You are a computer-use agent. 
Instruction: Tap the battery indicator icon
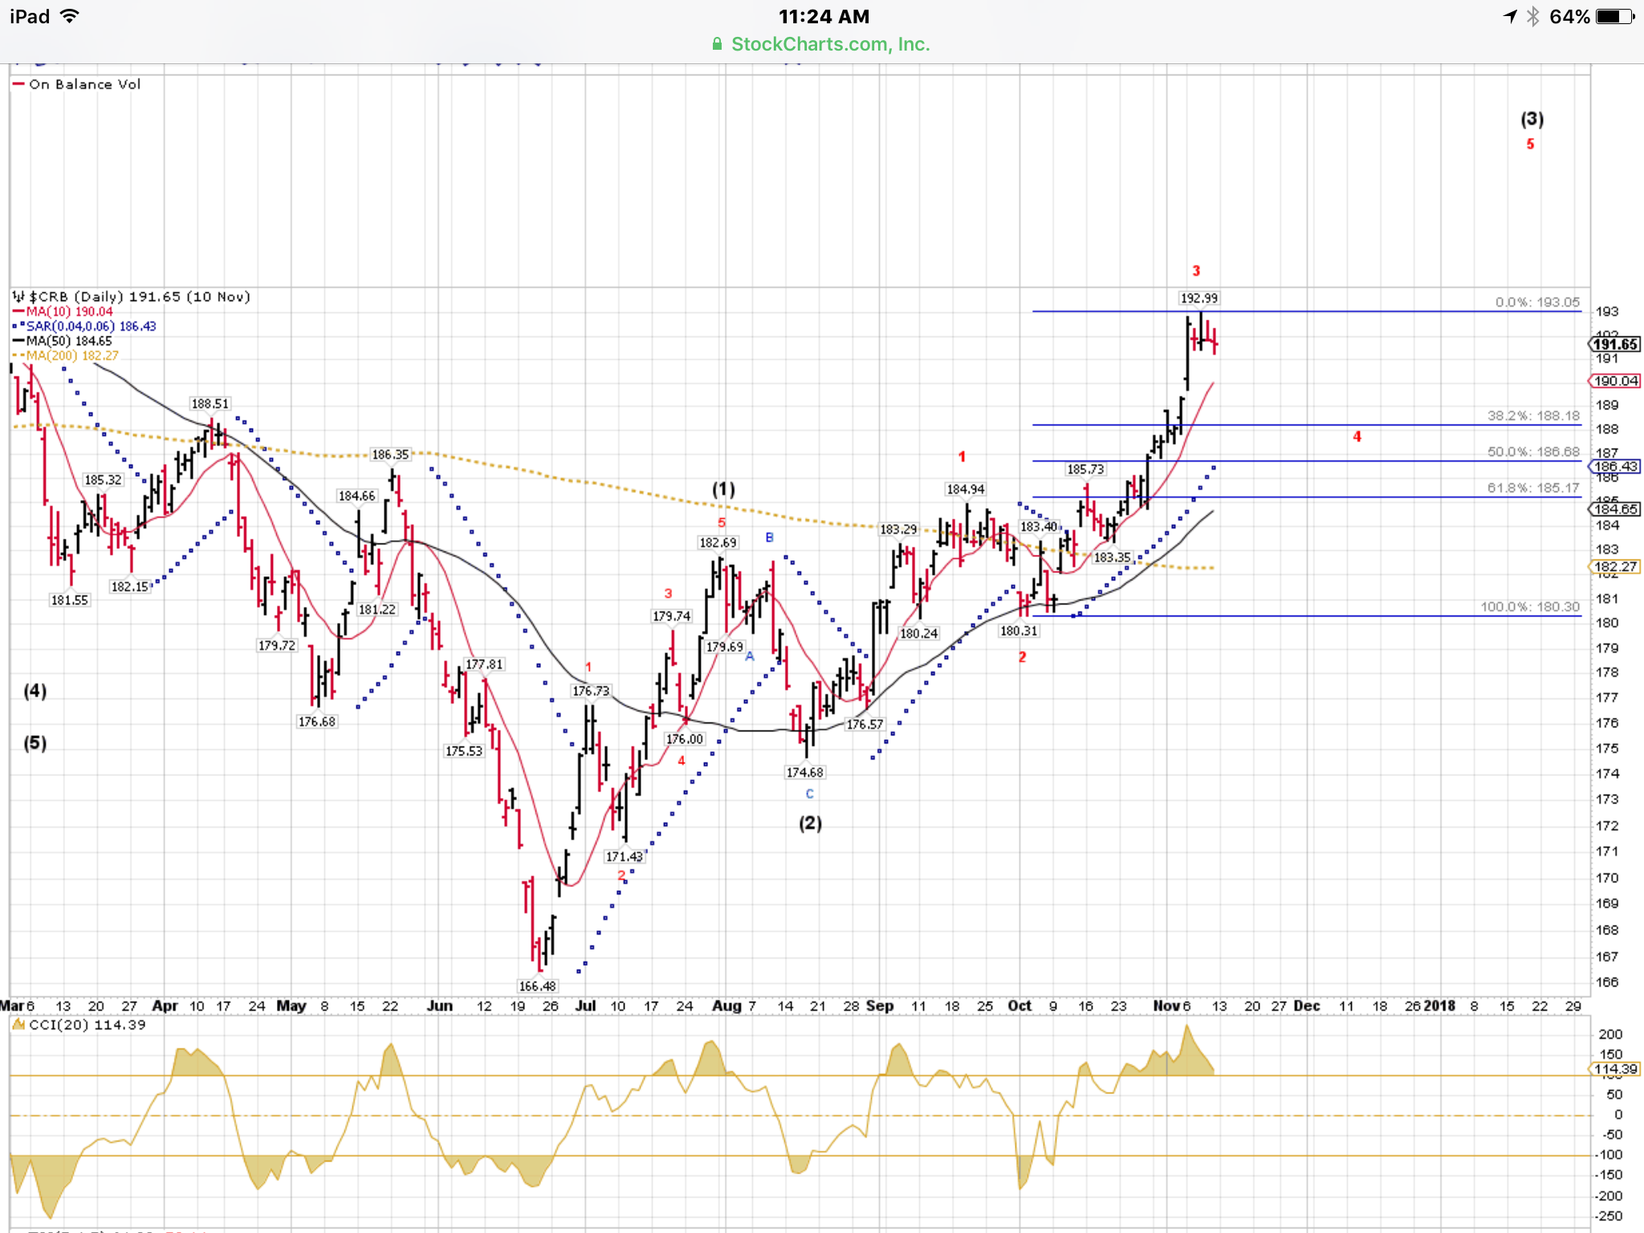pos(1615,16)
